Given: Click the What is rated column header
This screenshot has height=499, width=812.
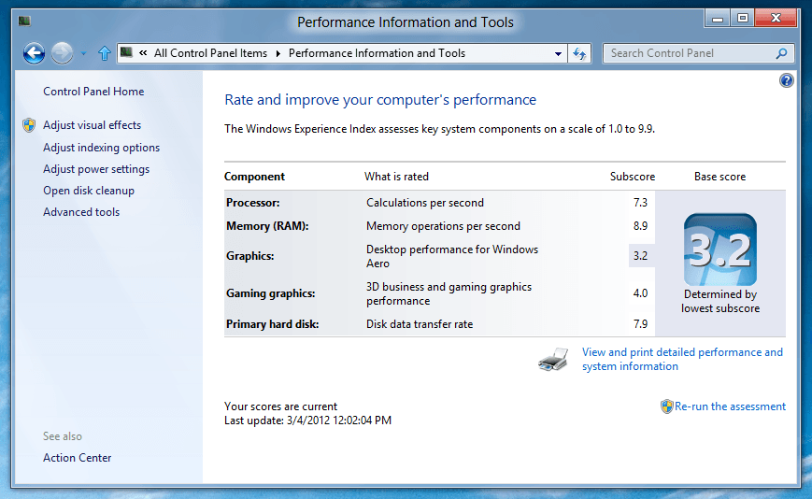Looking at the screenshot, I should (396, 177).
